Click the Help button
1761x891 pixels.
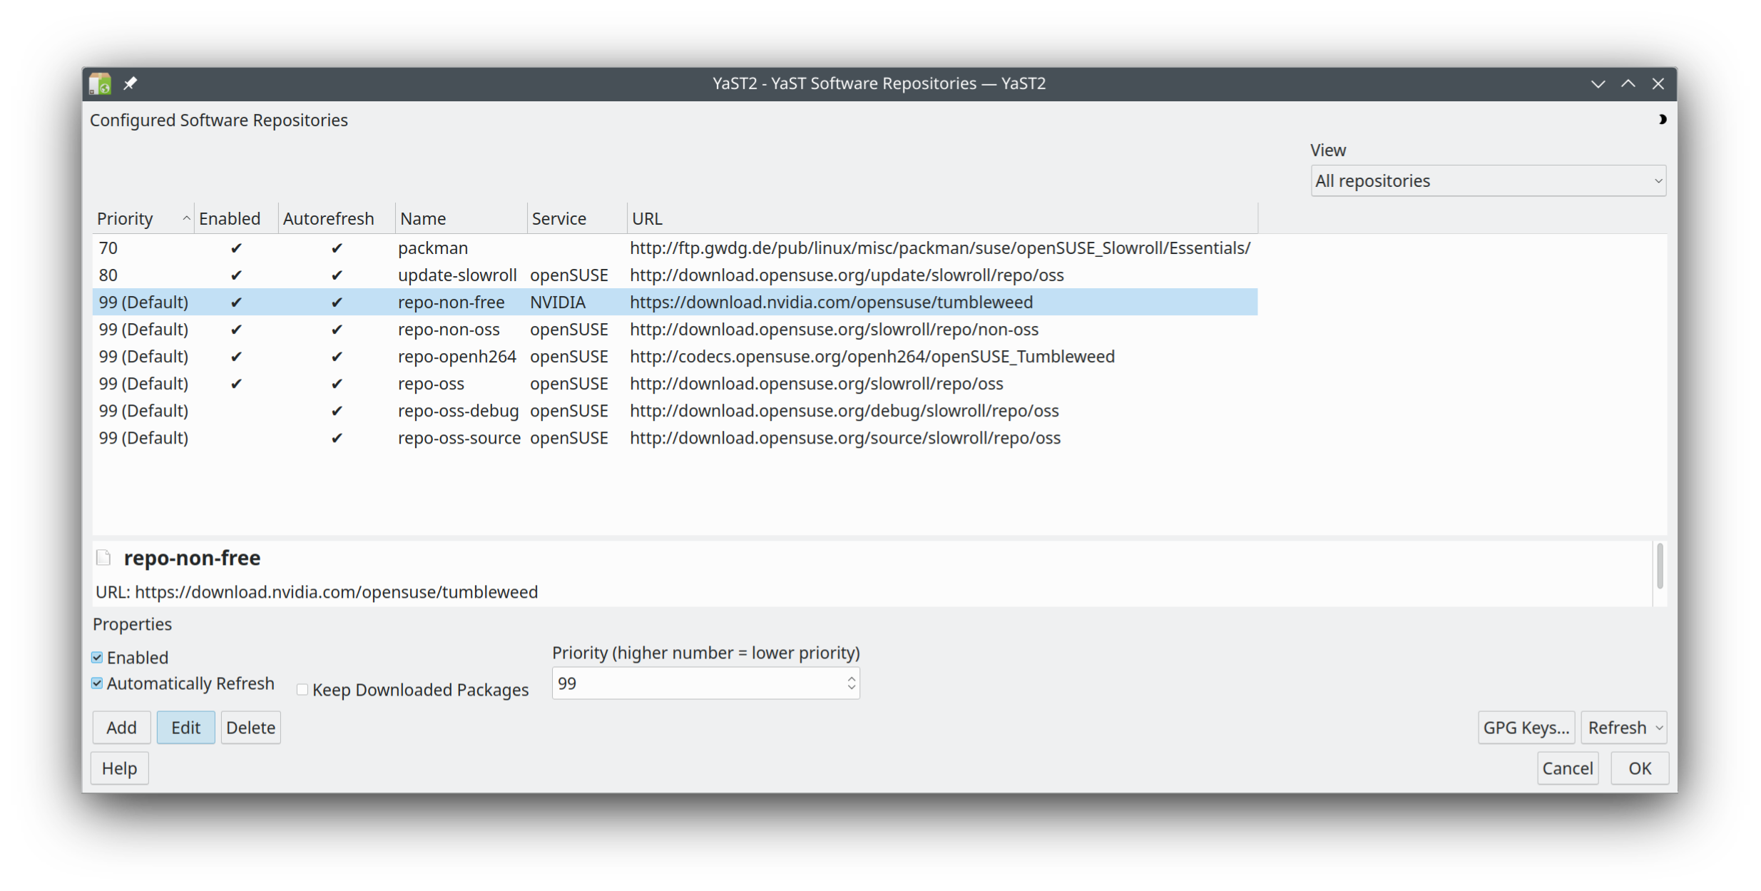pyautogui.click(x=119, y=768)
